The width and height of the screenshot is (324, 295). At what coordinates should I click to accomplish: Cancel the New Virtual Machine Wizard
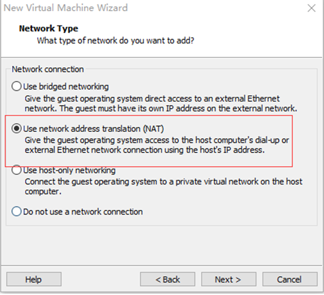tap(290, 279)
